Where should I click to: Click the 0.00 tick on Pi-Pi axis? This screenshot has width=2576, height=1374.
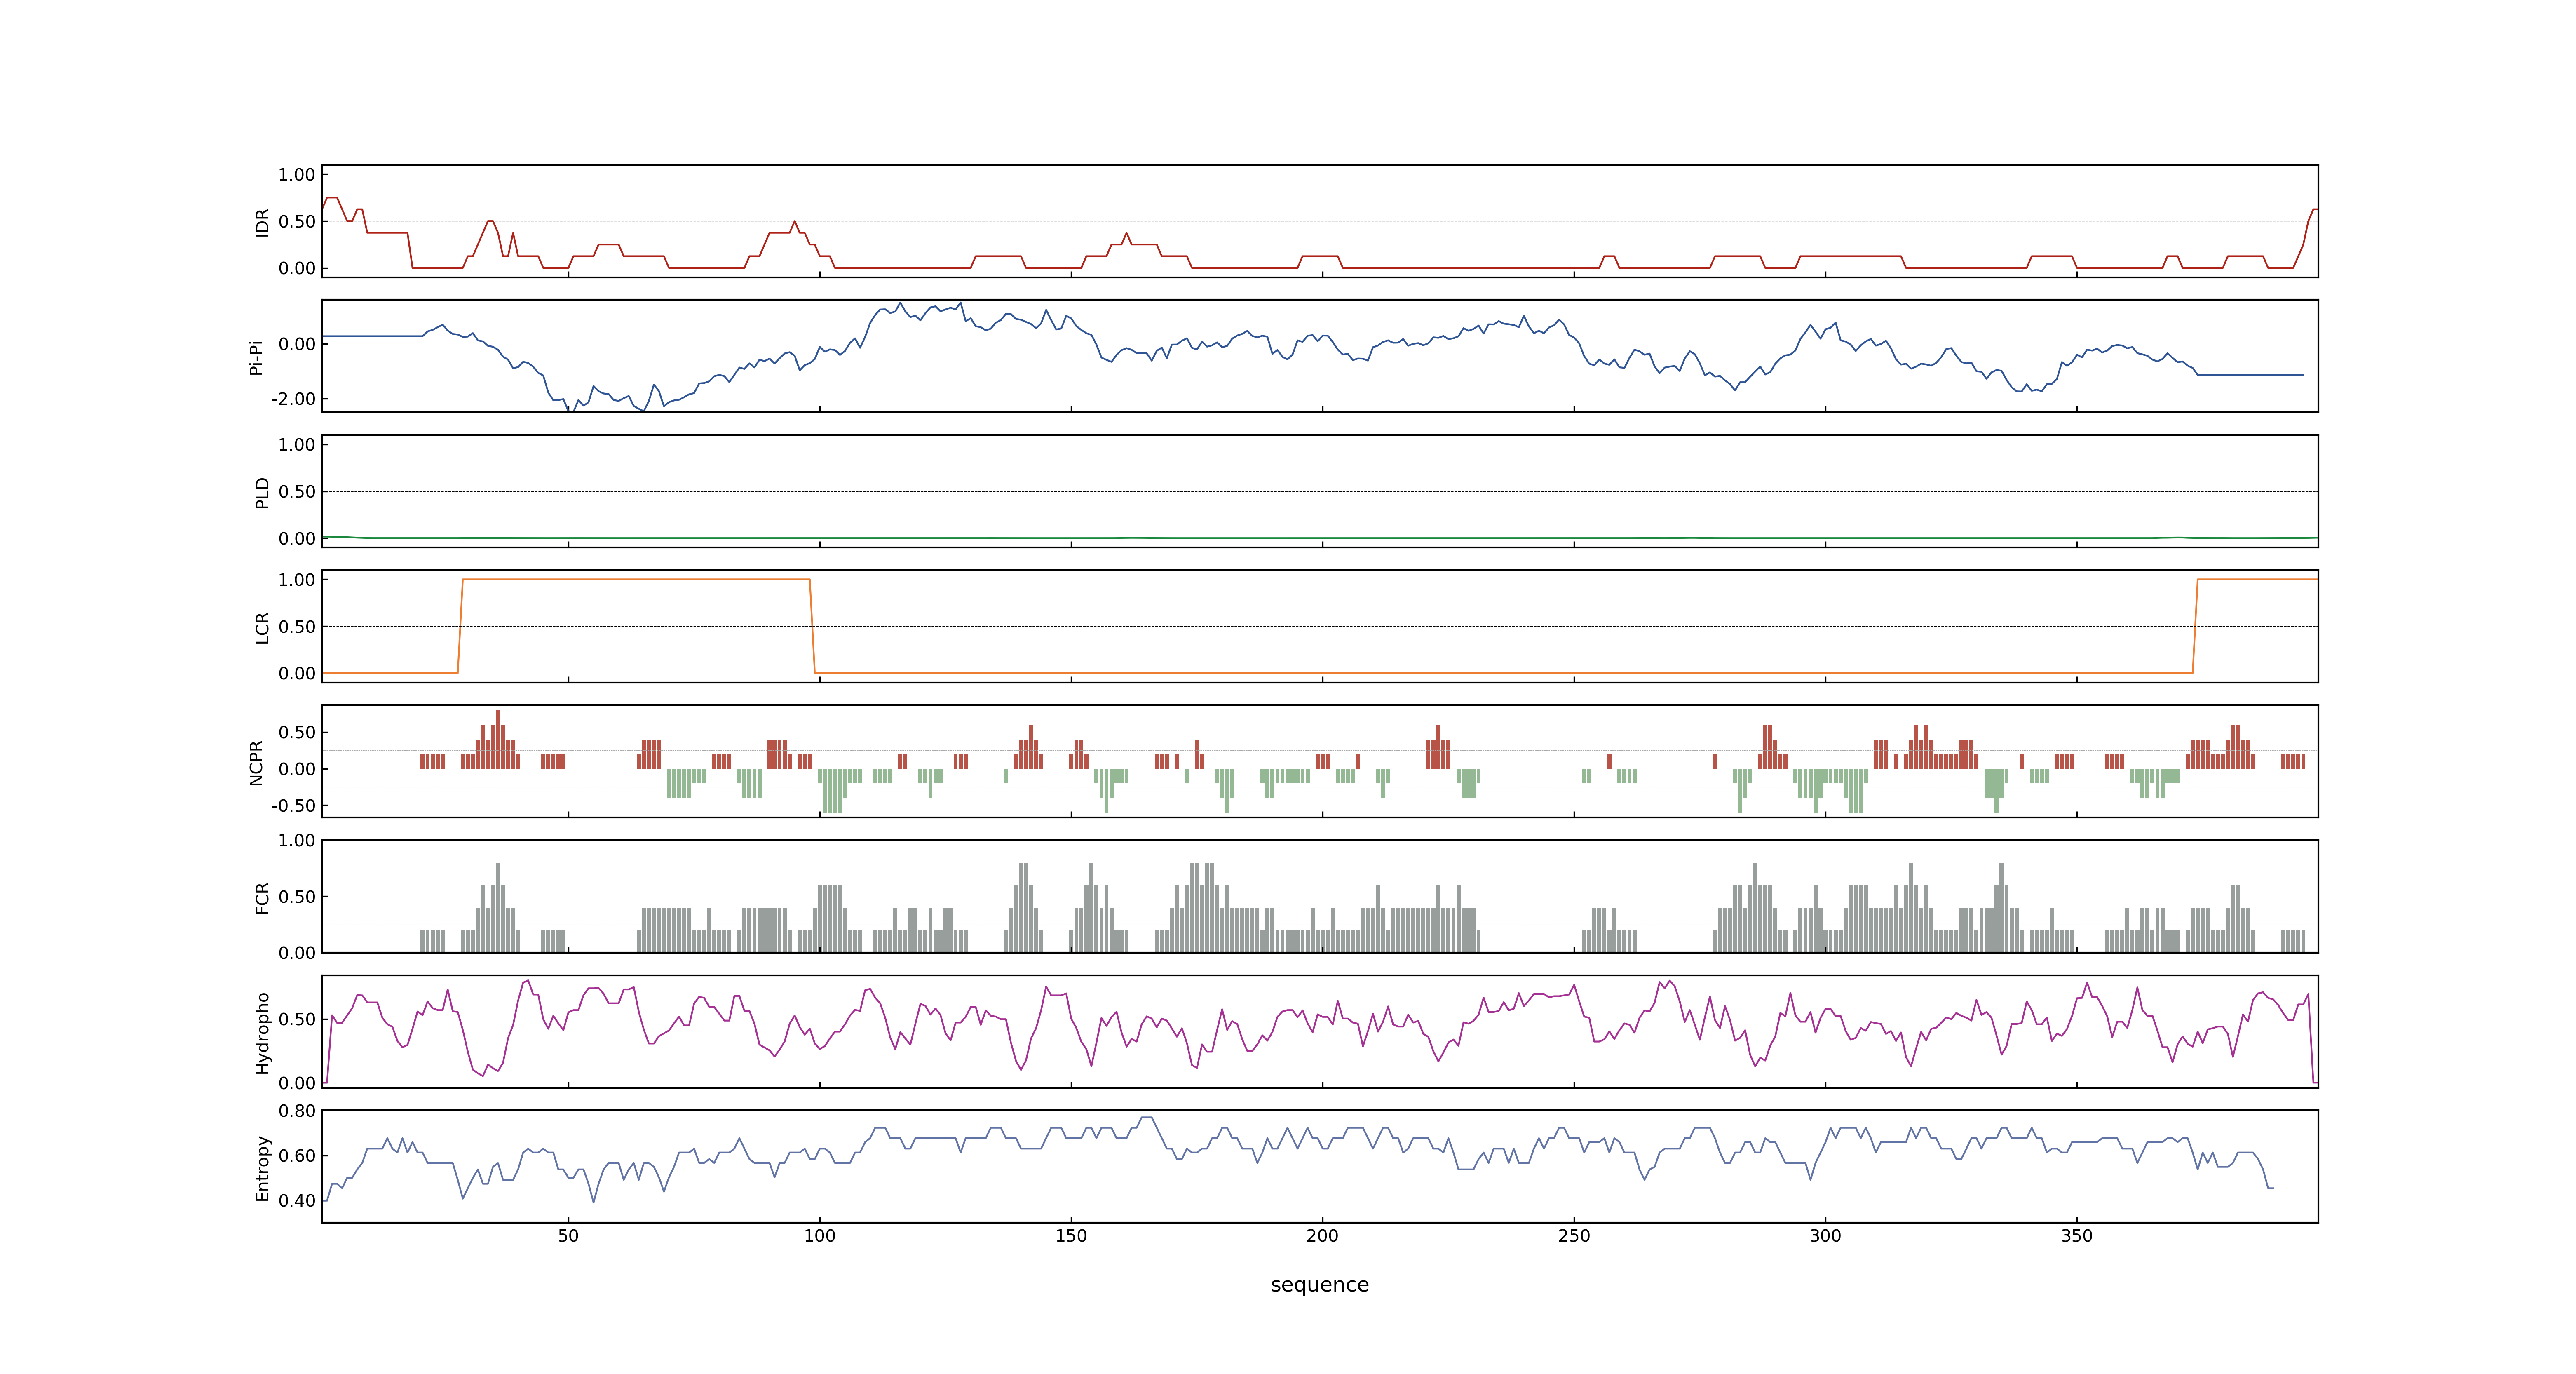(297, 344)
